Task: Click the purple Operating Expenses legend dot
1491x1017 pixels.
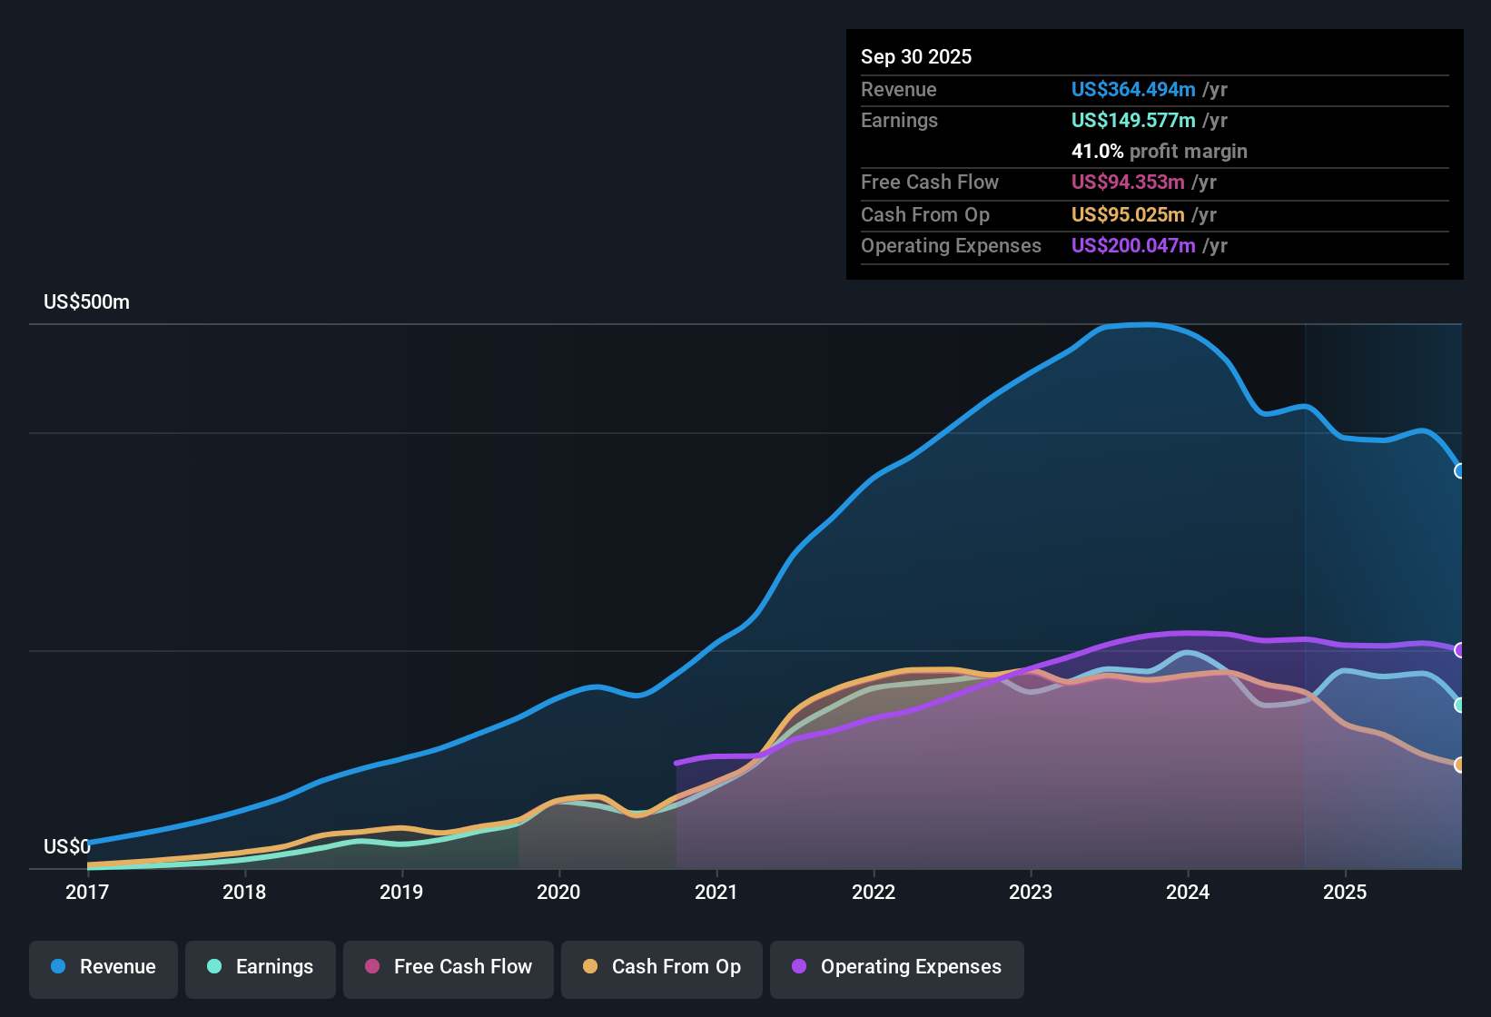Action: point(798,967)
